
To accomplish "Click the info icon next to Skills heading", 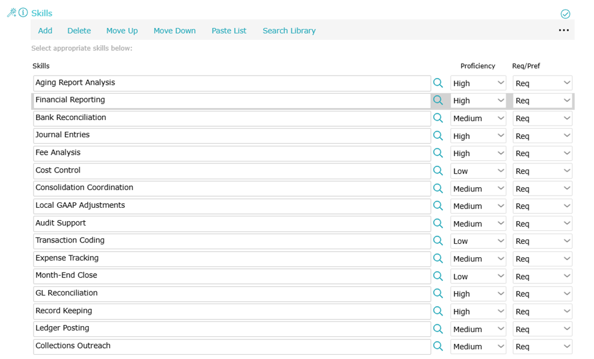I will [23, 13].
